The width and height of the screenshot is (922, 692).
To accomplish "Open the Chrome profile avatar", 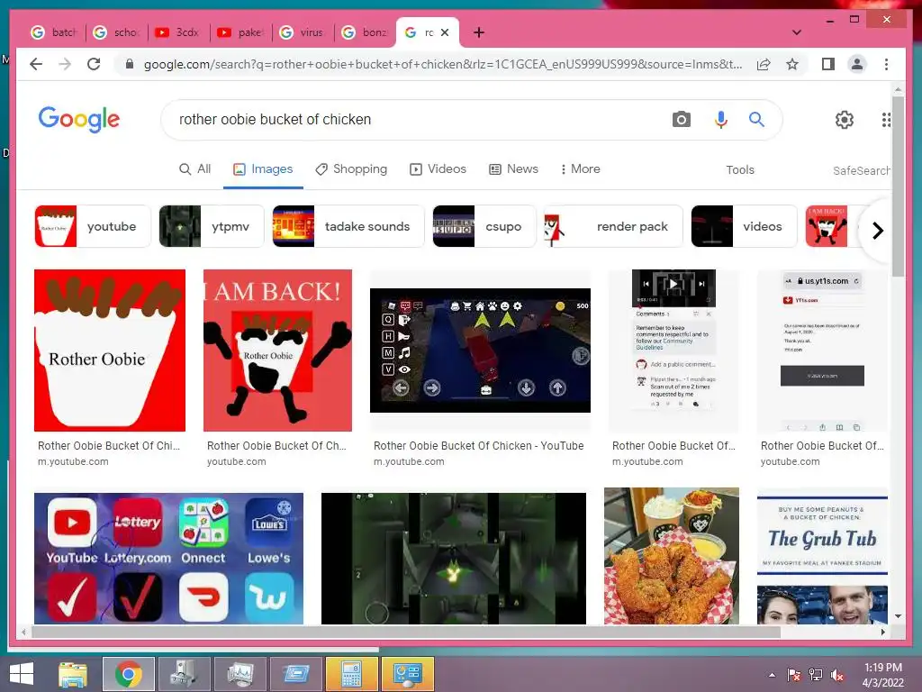I will [x=857, y=64].
